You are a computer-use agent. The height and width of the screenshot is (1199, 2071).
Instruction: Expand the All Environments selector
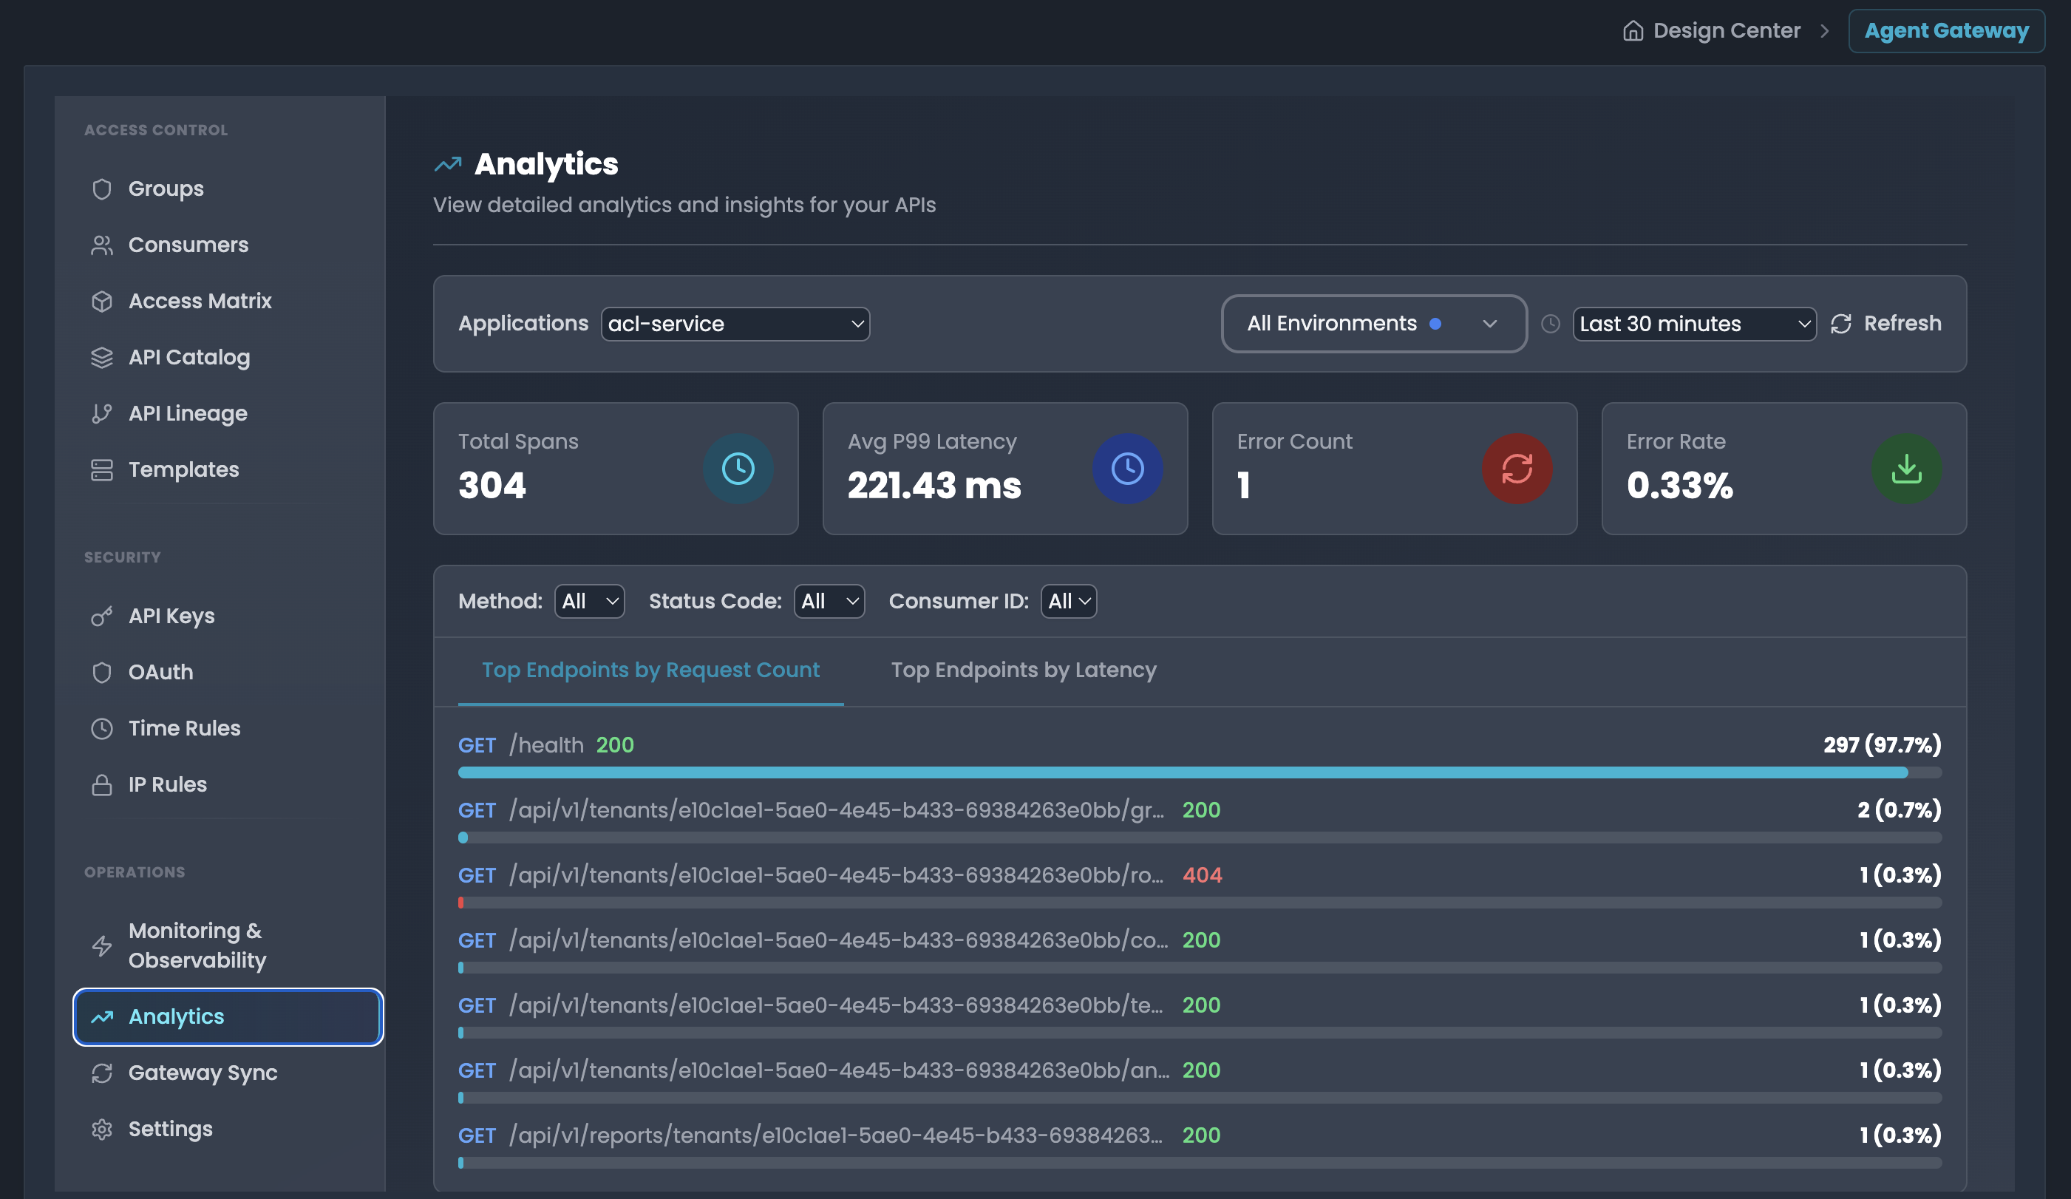pos(1373,324)
